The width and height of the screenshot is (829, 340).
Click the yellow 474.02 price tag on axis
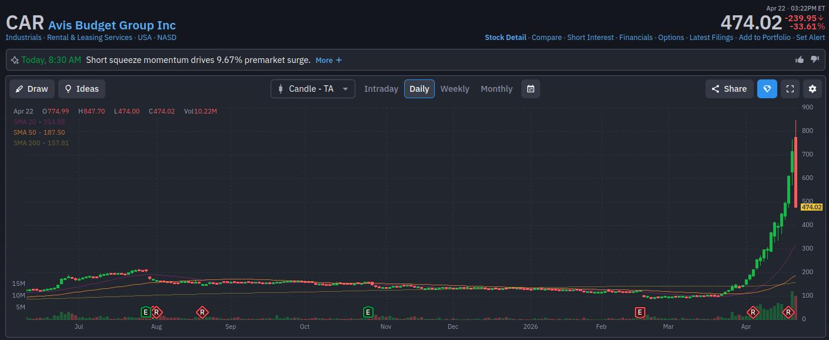coord(811,207)
